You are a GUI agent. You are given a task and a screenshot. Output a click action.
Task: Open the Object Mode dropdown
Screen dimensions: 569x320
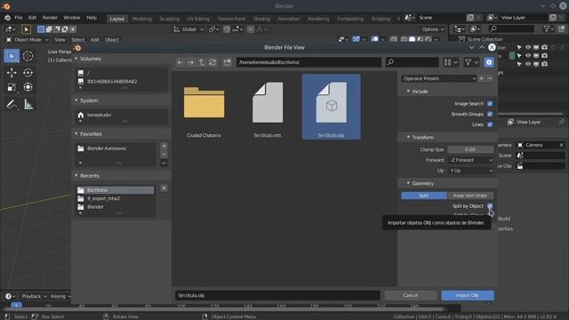(x=28, y=39)
